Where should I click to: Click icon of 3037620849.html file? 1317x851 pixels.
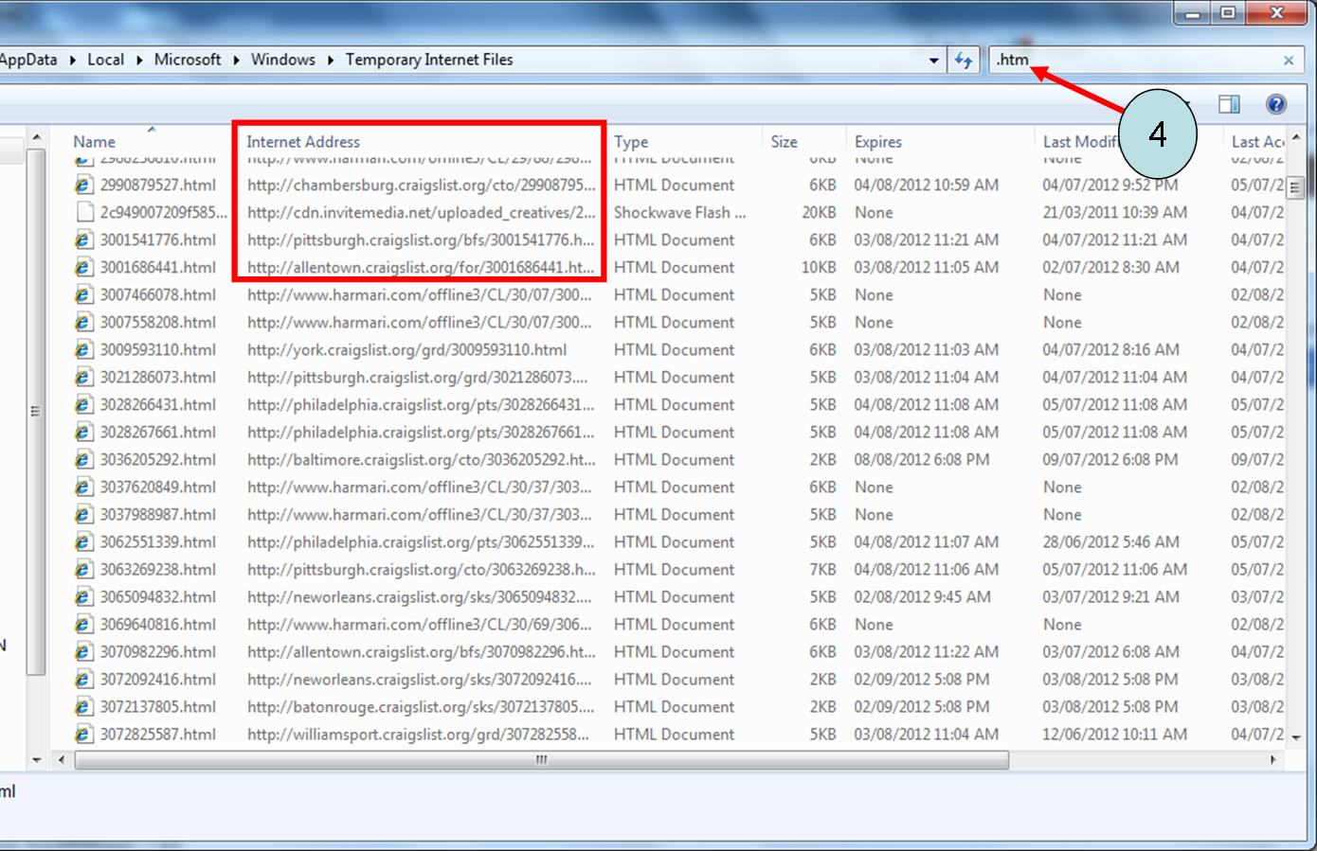(83, 488)
